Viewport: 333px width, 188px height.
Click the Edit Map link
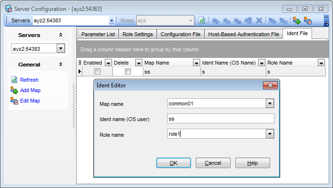30,101
